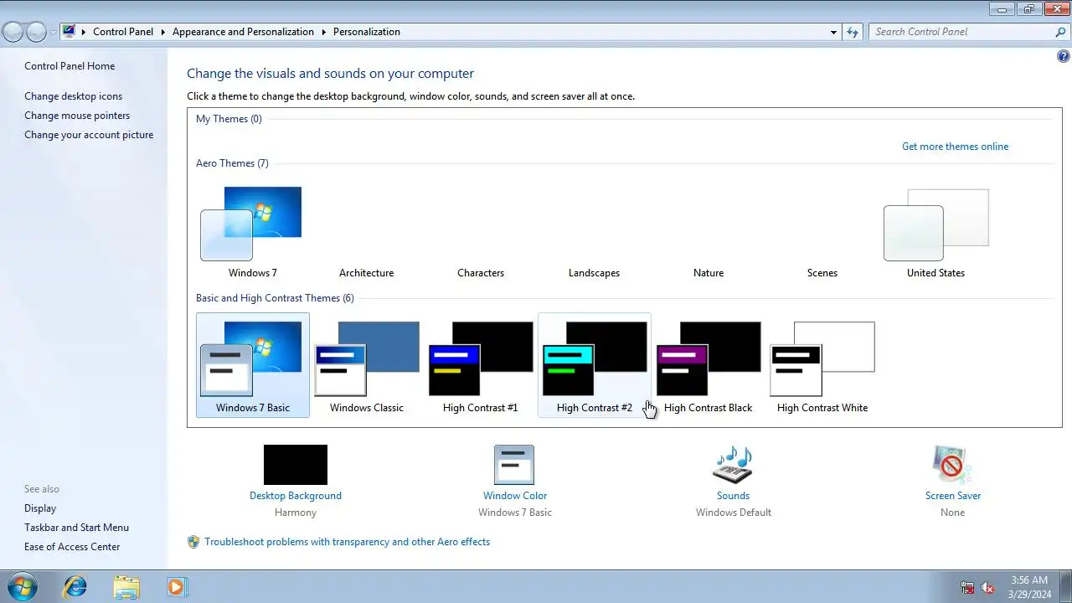The height and width of the screenshot is (603, 1072).
Task: Open Desktop Background black preview icon
Action: [296, 465]
